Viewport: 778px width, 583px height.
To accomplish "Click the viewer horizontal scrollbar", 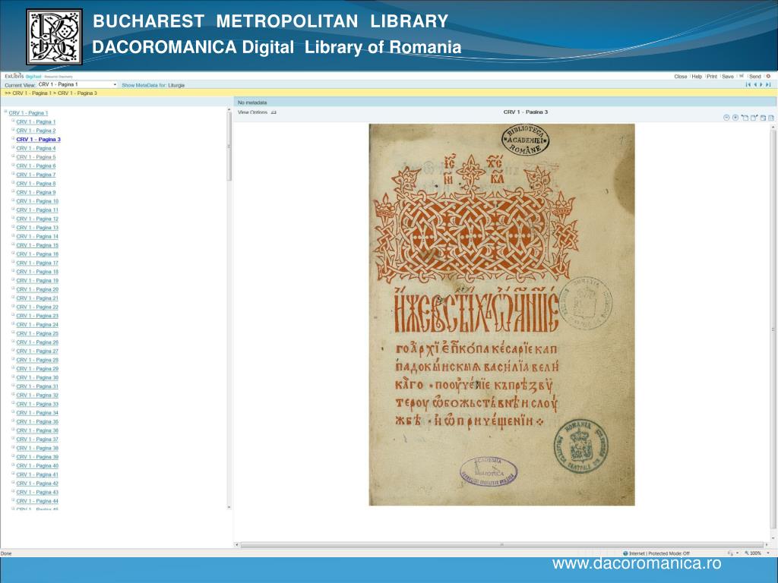I will tap(501, 545).
